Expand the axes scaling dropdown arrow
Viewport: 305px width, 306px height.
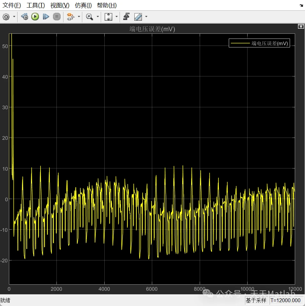pyautogui.click(x=116, y=17)
